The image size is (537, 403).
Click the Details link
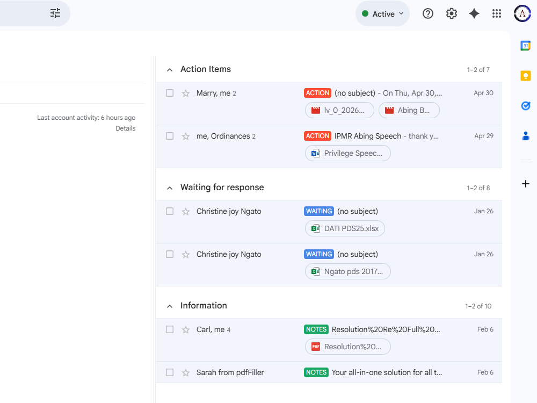point(125,128)
